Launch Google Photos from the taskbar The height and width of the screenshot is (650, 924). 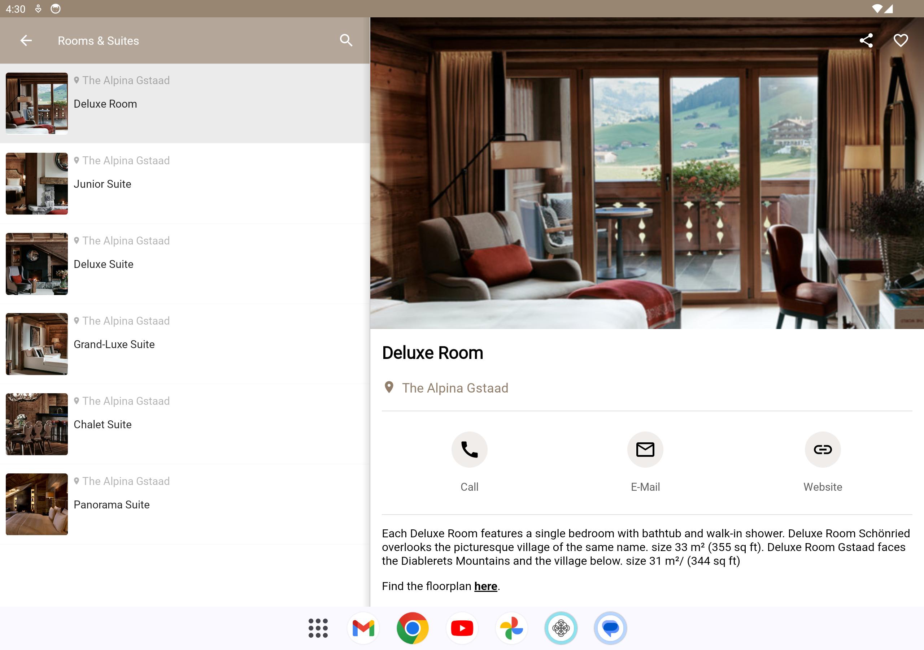click(511, 628)
